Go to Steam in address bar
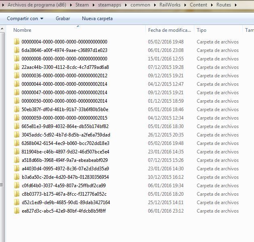Viewport: 254px width, 242px height. click(82, 5)
